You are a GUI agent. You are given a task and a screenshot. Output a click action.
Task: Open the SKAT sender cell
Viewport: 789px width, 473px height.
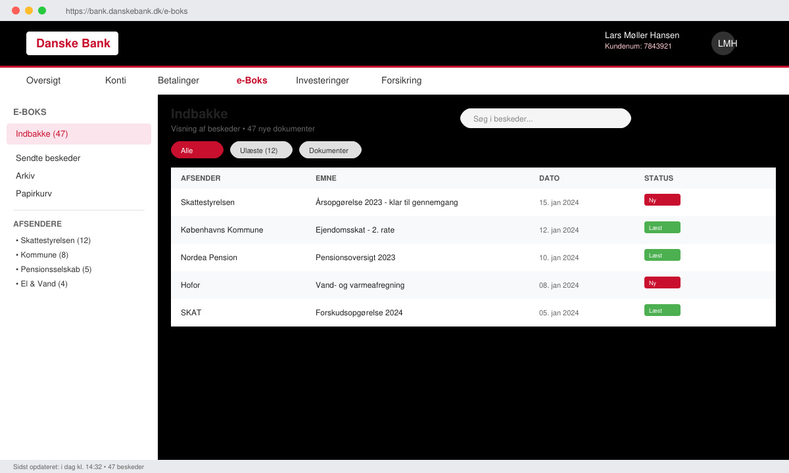[191, 313]
